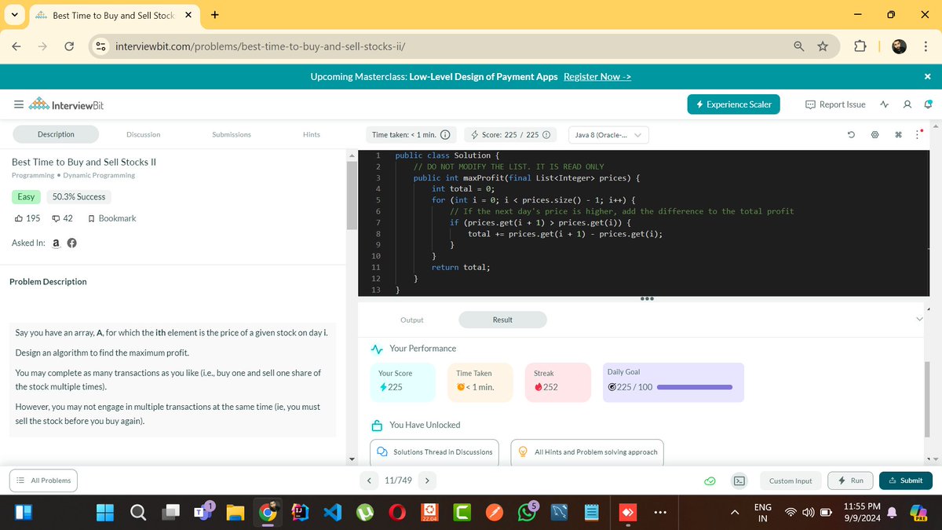Image resolution: width=942 pixels, height=530 pixels.
Task: Collapse the result panel chevron
Action: click(x=920, y=319)
